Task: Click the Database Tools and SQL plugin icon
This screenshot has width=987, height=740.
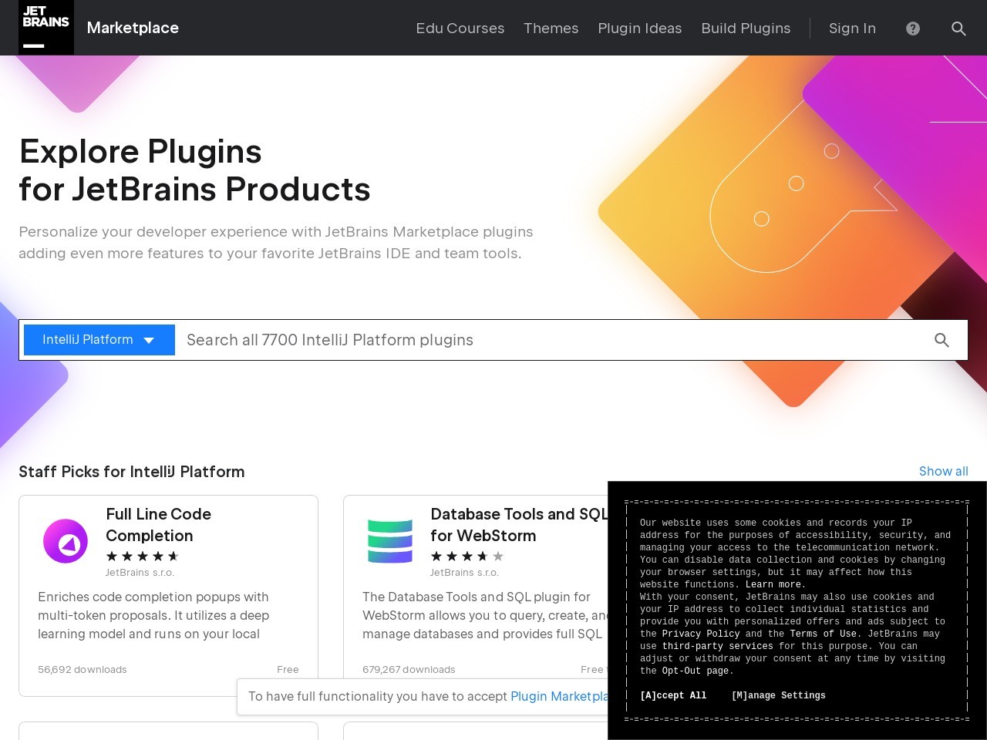Action: [x=390, y=541]
